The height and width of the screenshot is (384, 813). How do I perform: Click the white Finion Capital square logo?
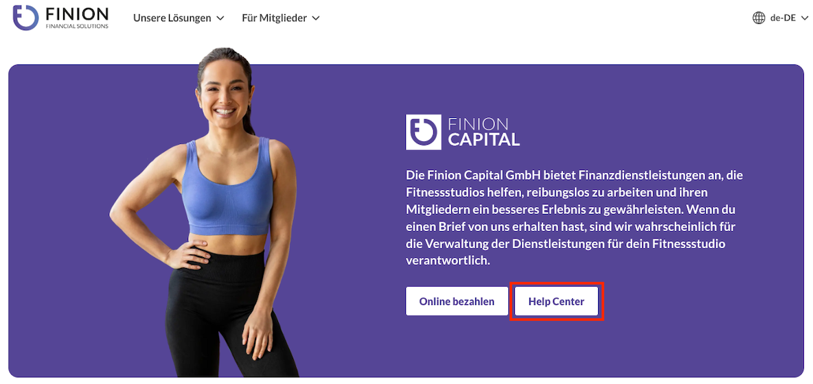pyautogui.click(x=424, y=132)
